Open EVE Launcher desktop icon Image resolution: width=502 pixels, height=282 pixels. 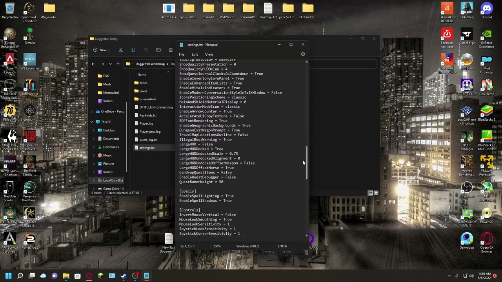[x=29, y=62]
